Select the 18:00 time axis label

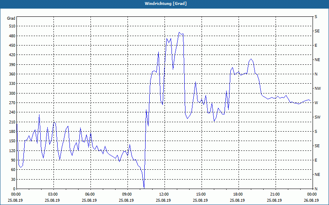(x=237, y=194)
